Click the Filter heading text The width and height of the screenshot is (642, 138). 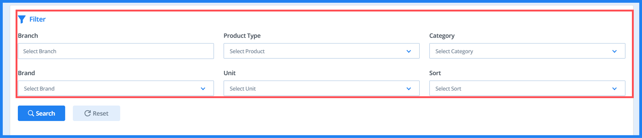pyautogui.click(x=37, y=19)
